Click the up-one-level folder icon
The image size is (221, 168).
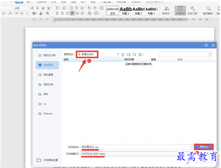click(128, 55)
